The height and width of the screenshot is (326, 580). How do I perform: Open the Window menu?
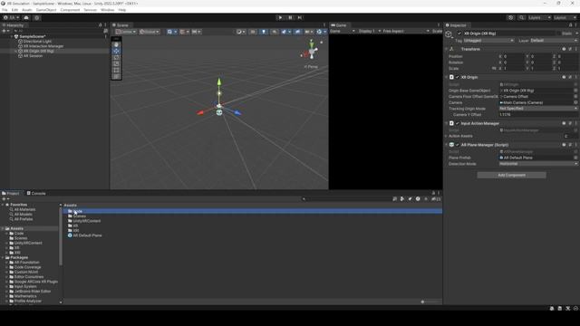(107, 10)
